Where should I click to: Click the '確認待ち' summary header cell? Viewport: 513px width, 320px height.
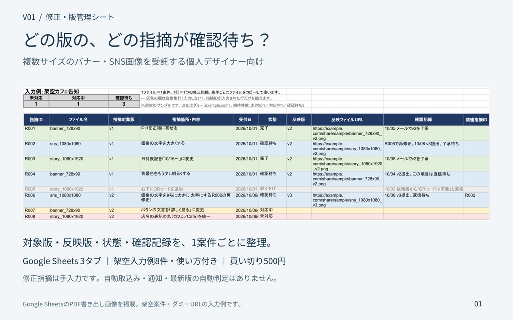coord(124,98)
